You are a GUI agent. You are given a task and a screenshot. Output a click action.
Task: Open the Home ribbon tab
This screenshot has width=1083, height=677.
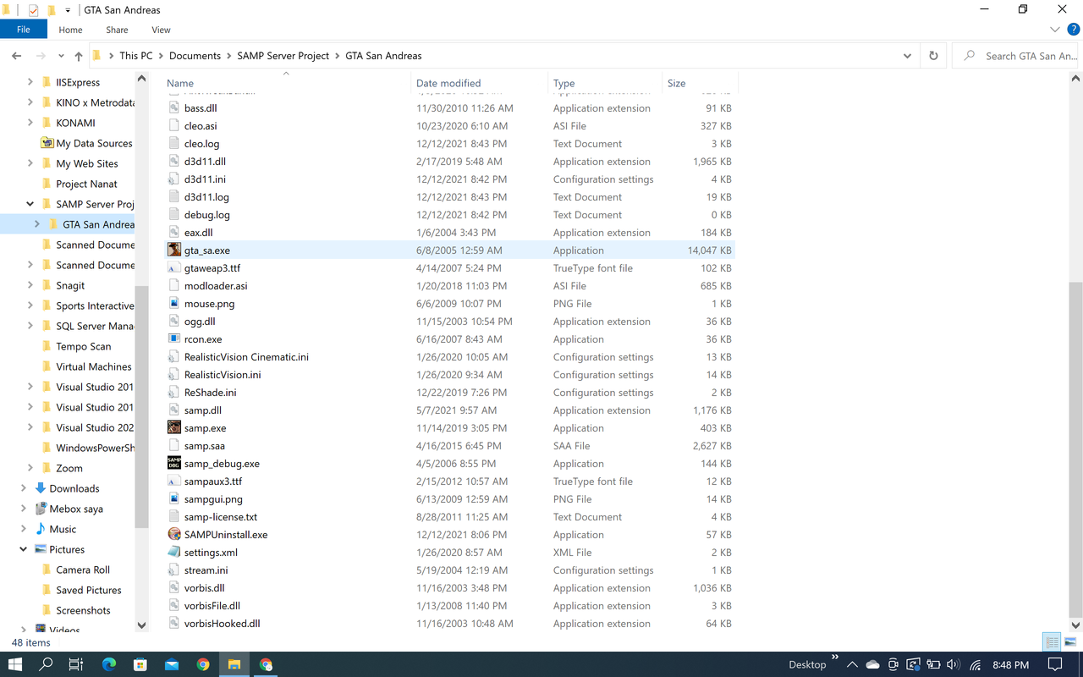pyautogui.click(x=70, y=30)
